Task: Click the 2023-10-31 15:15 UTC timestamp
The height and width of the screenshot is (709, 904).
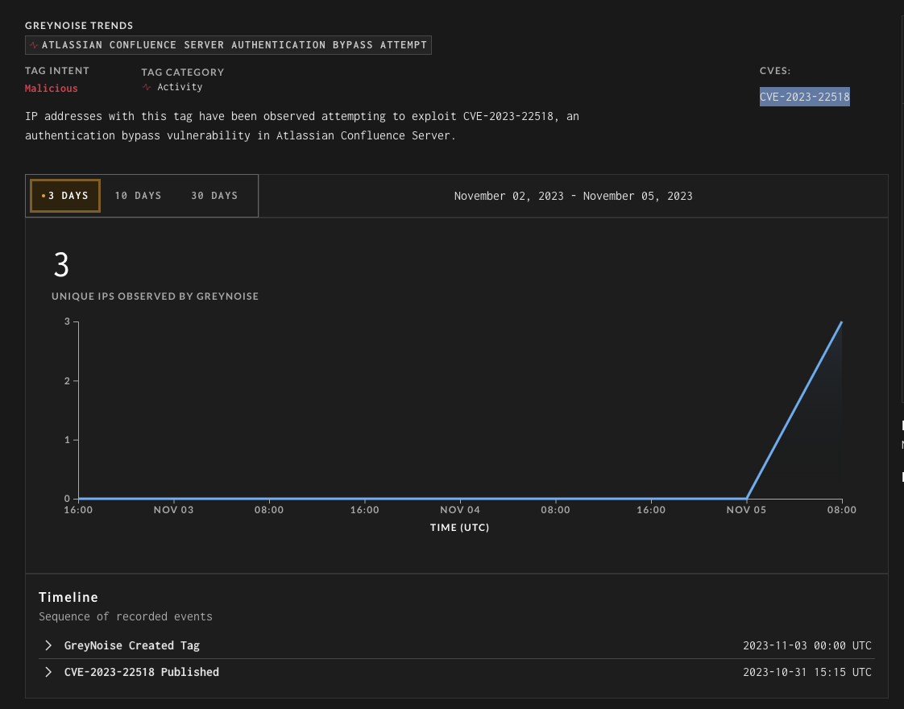Action: pyautogui.click(x=807, y=672)
